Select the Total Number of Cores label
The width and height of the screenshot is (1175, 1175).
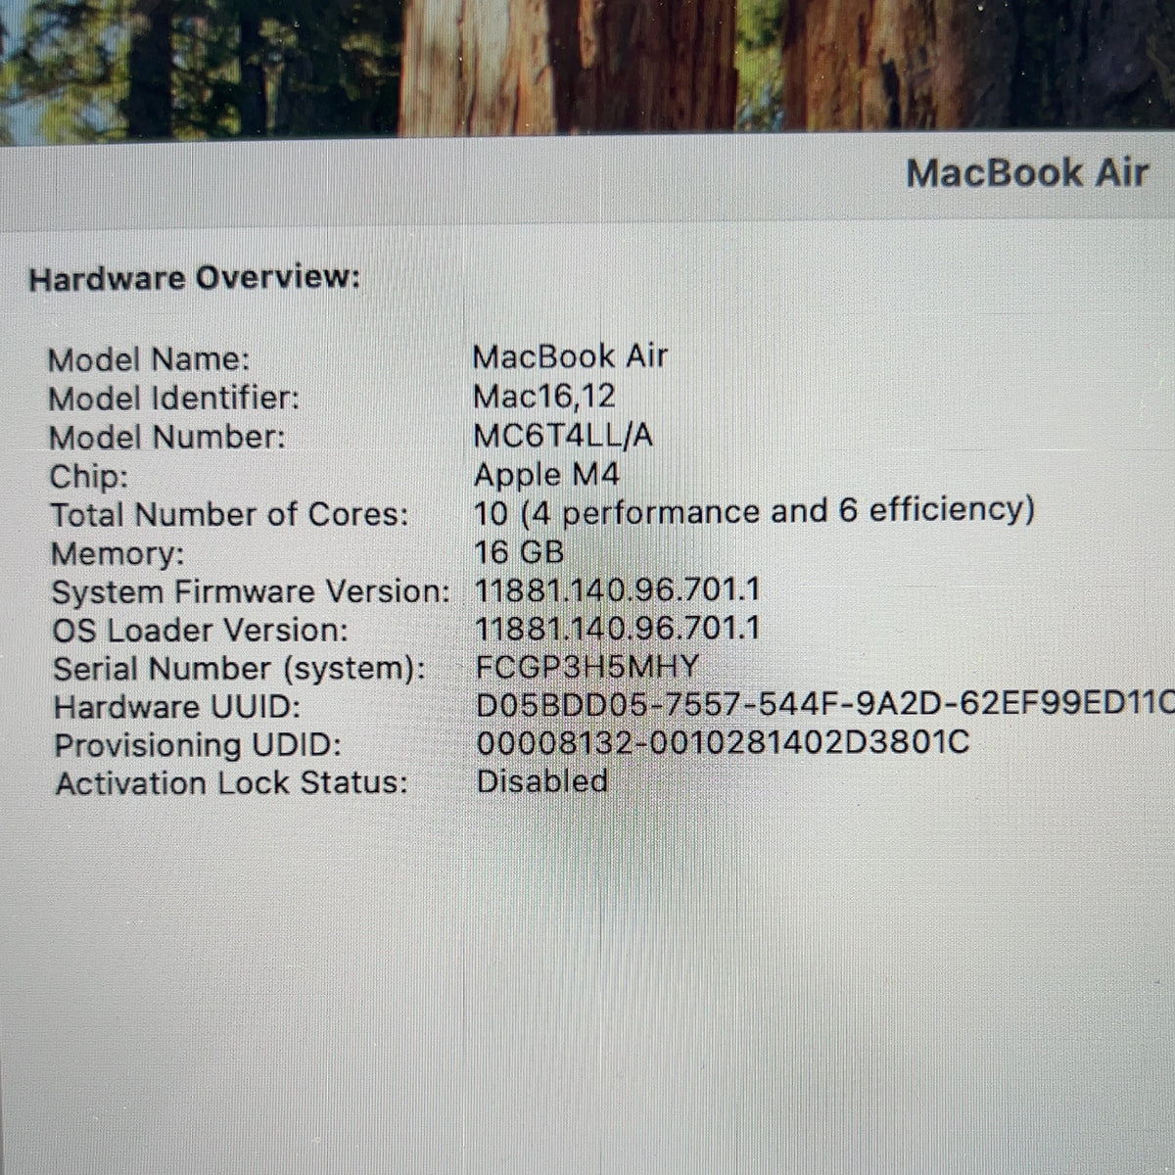coord(229,515)
